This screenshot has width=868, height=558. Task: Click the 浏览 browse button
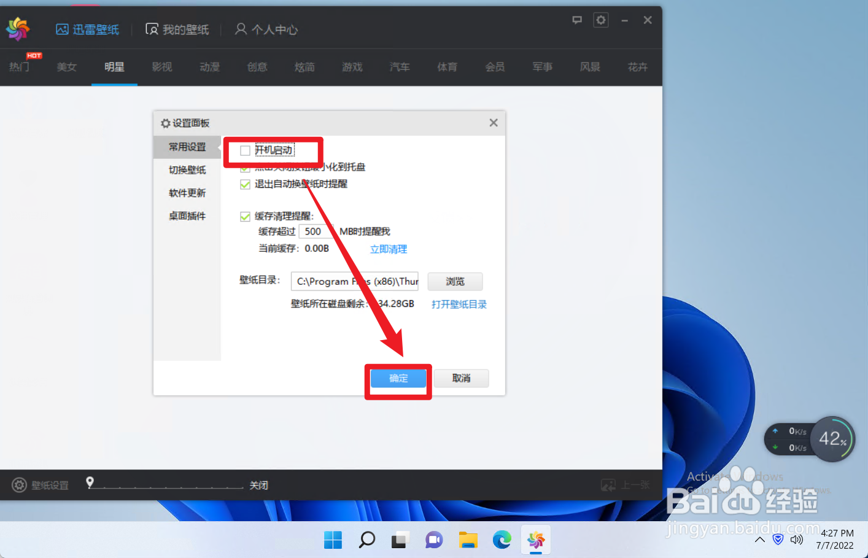click(x=455, y=281)
